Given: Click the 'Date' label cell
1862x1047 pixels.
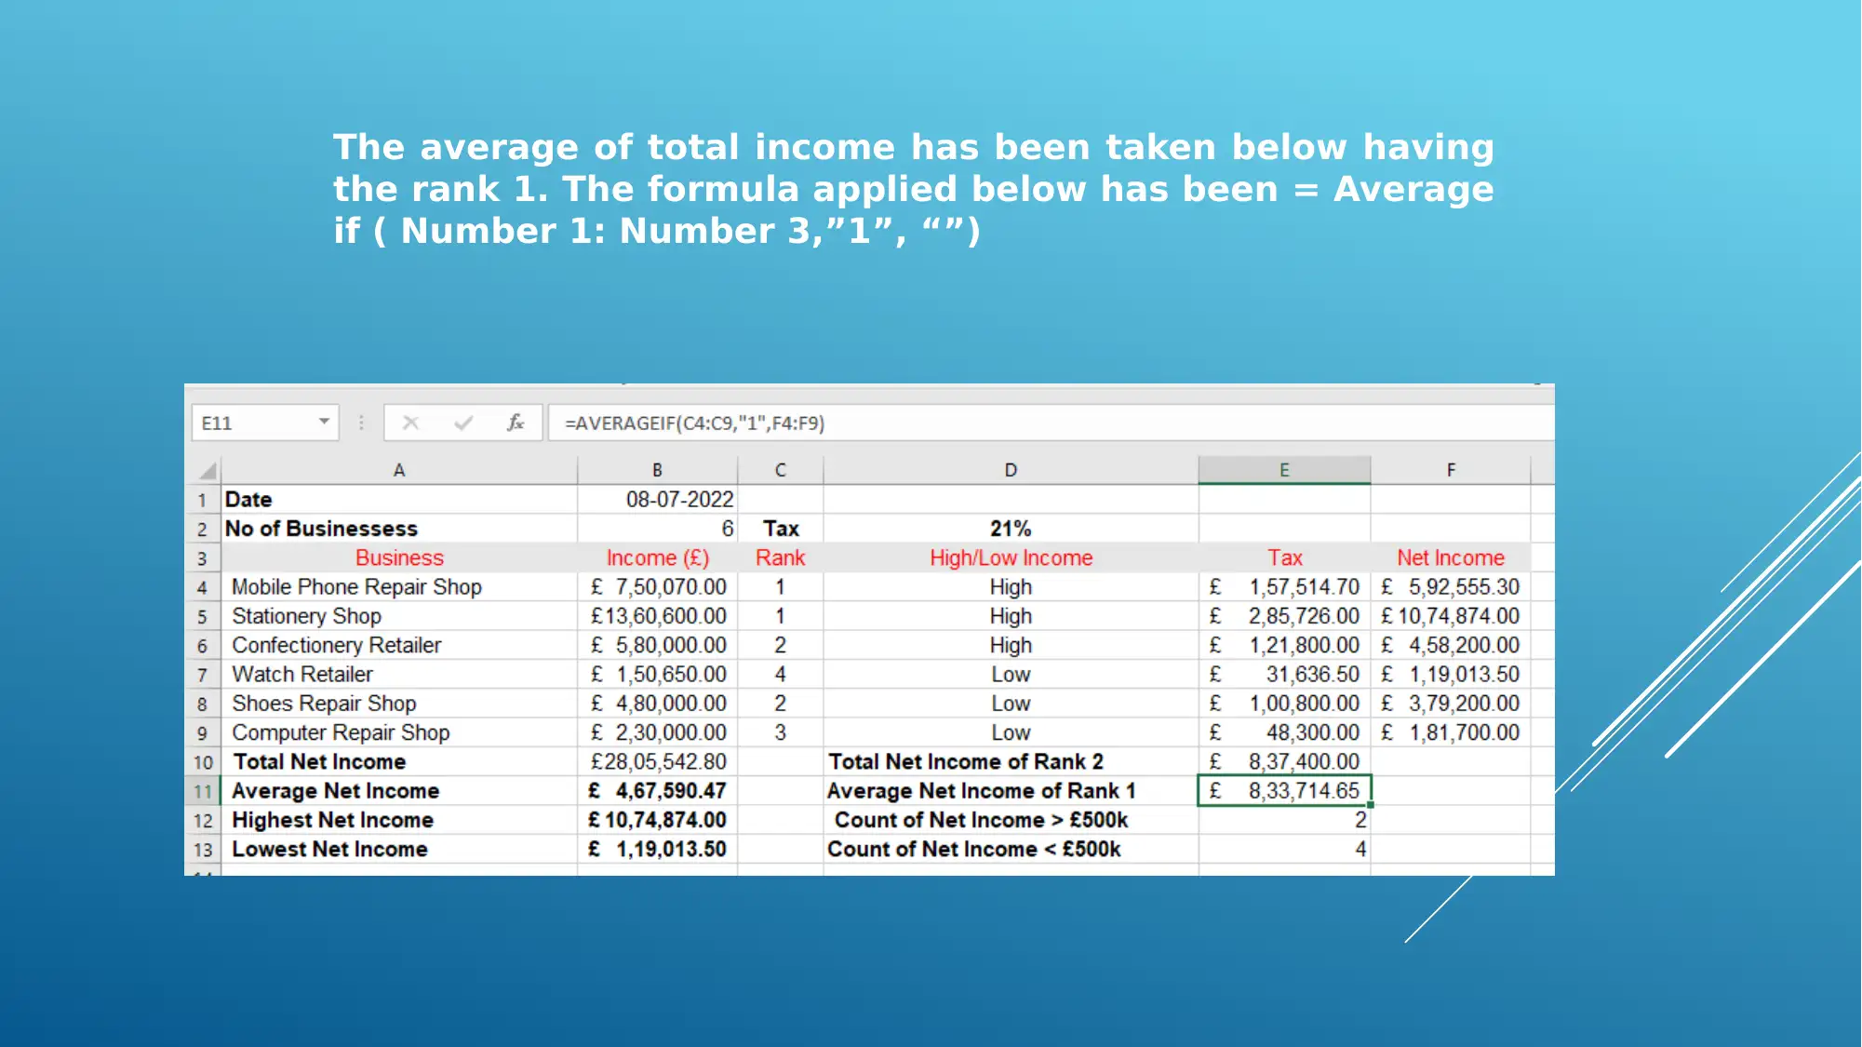Looking at the screenshot, I should pyautogui.click(x=399, y=500).
